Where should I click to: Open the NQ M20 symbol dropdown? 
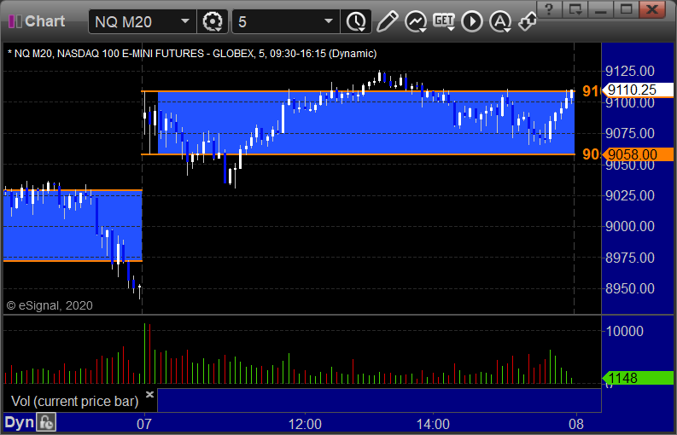(185, 21)
